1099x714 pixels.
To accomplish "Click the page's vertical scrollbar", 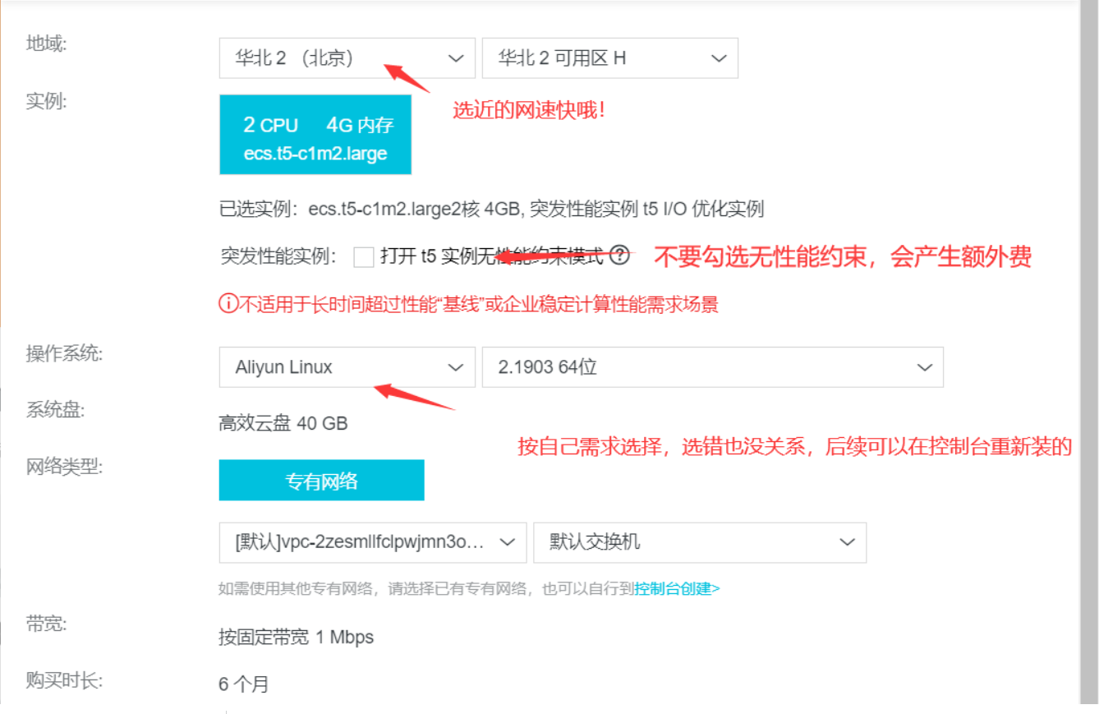I will pos(1089,353).
